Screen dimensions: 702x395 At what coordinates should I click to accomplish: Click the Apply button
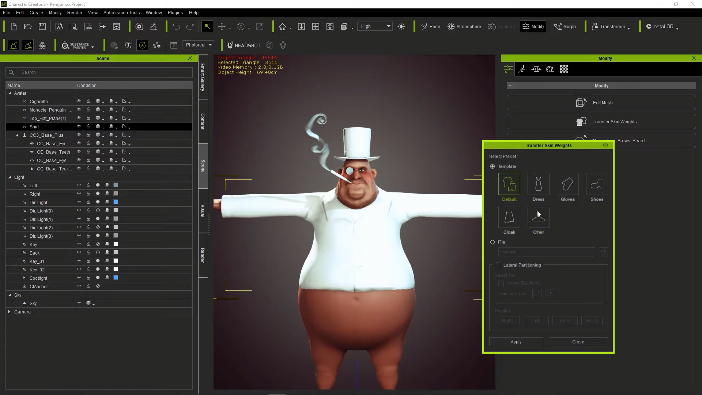516,342
